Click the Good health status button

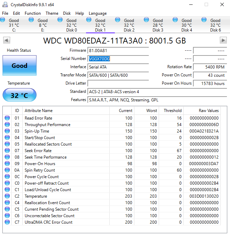20,65
